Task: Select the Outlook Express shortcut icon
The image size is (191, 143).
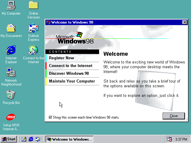Action: coord(33,28)
